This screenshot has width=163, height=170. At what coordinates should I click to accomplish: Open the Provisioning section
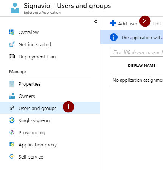tap(32, 133)
